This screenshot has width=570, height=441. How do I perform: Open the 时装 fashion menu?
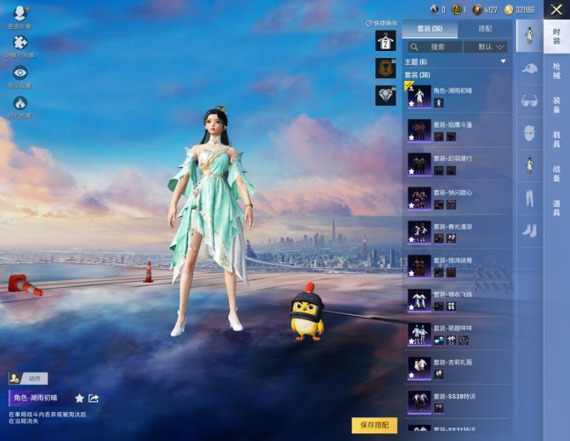[x=556, y=37]
